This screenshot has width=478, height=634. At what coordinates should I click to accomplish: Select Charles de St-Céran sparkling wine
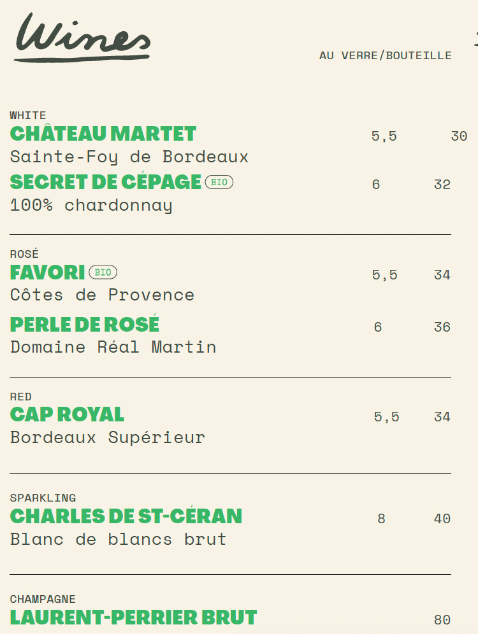(x=126, y=516)
